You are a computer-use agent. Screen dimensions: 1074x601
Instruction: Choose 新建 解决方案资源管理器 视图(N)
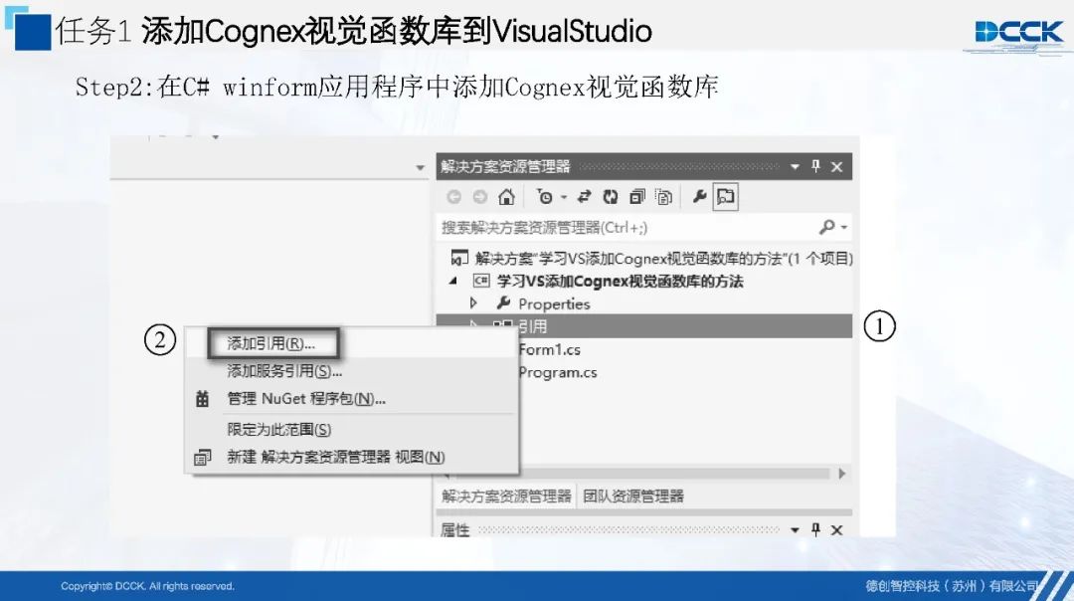tap(336, 457)
